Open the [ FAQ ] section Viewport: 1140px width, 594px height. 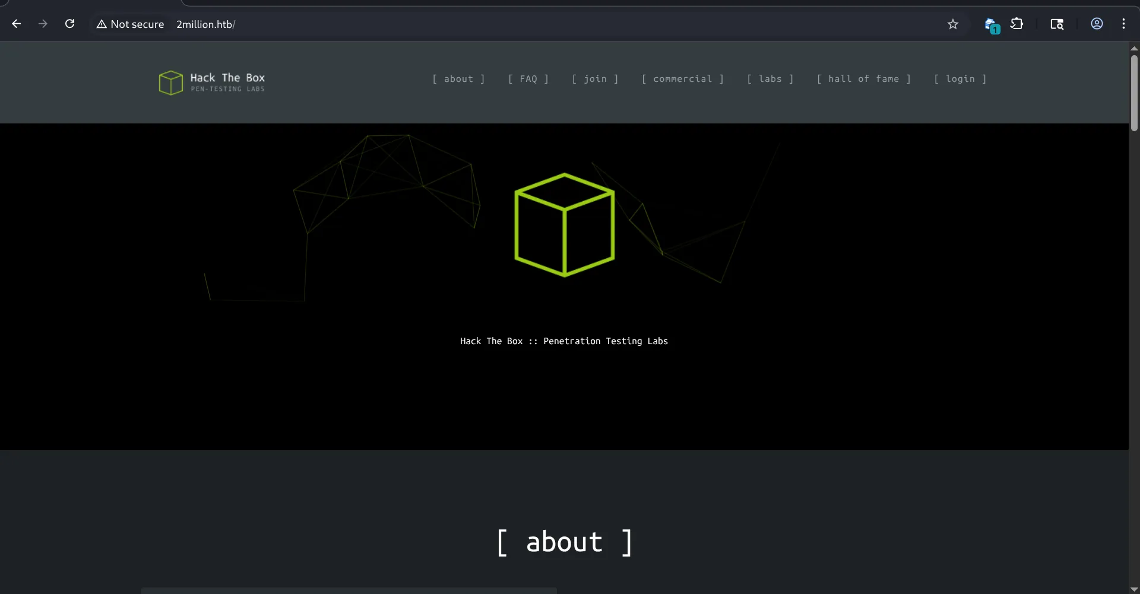[x=528, y=79]
